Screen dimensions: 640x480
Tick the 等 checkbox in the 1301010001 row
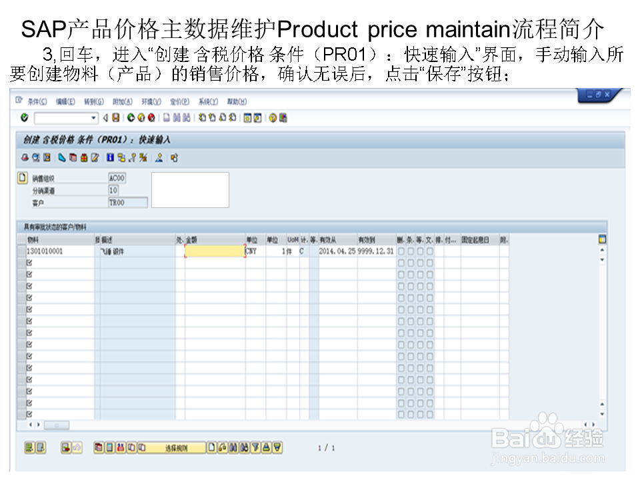click(420, 251)
